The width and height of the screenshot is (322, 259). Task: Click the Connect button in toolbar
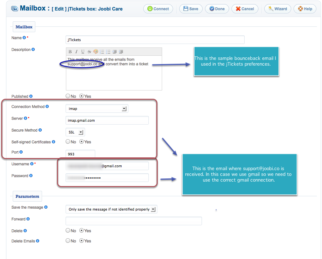pyautogui.click(x=158, y=9)
